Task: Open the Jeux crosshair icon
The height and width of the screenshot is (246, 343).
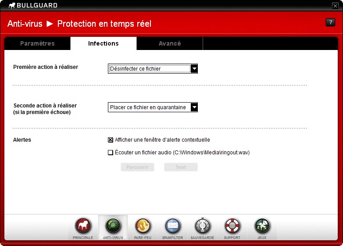Action: (262, 226)
